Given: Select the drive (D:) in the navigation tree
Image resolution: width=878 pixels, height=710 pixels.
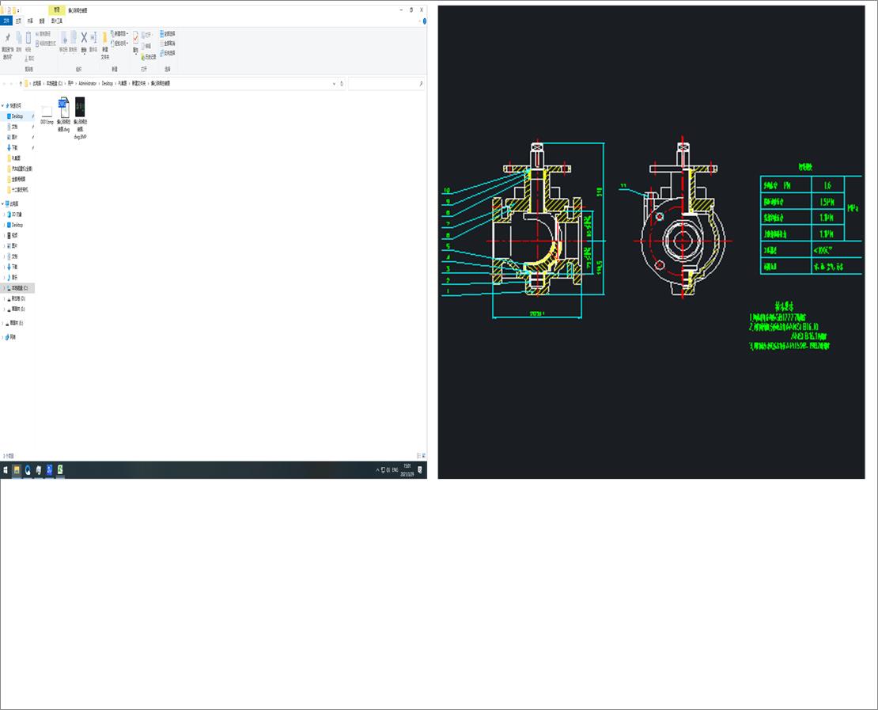Looking at the screenshot, I should 18,298.
